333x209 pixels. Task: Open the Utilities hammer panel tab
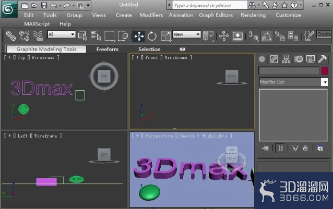[x=323, y=59]
